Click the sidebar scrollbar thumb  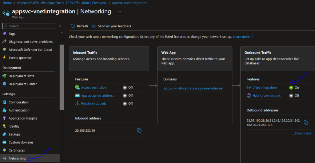[x=62, y=77]
